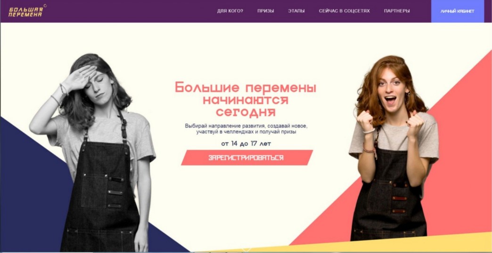Navigate to the Партнеры section
This screenshot has width=492, height=253.
click(397, 11)
